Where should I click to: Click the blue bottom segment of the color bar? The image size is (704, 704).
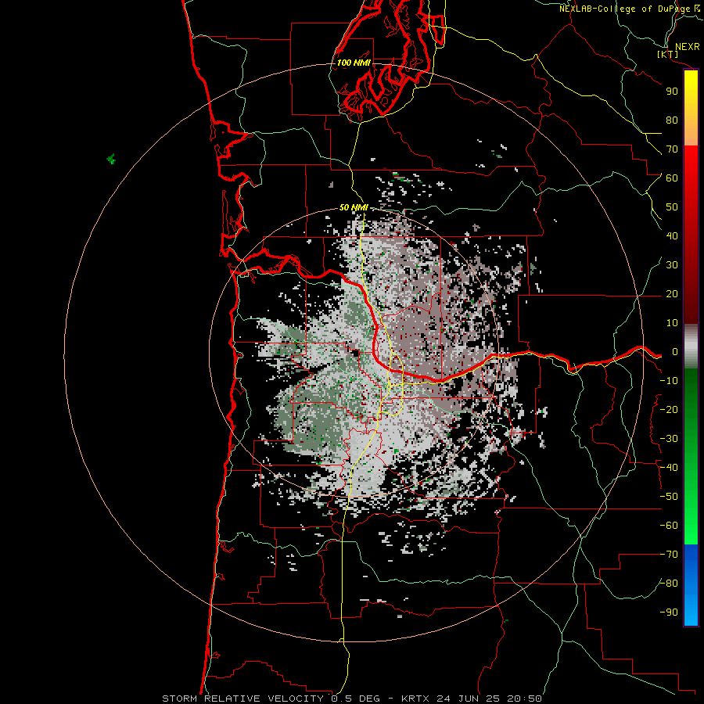click(x=691, y=585)
